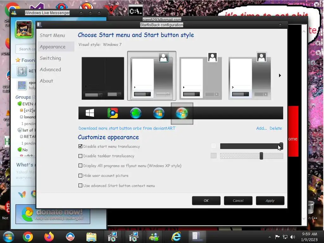Choose the blue Windows 7 start orb
The height and width of the screenshot is (243, 324).
159,113
